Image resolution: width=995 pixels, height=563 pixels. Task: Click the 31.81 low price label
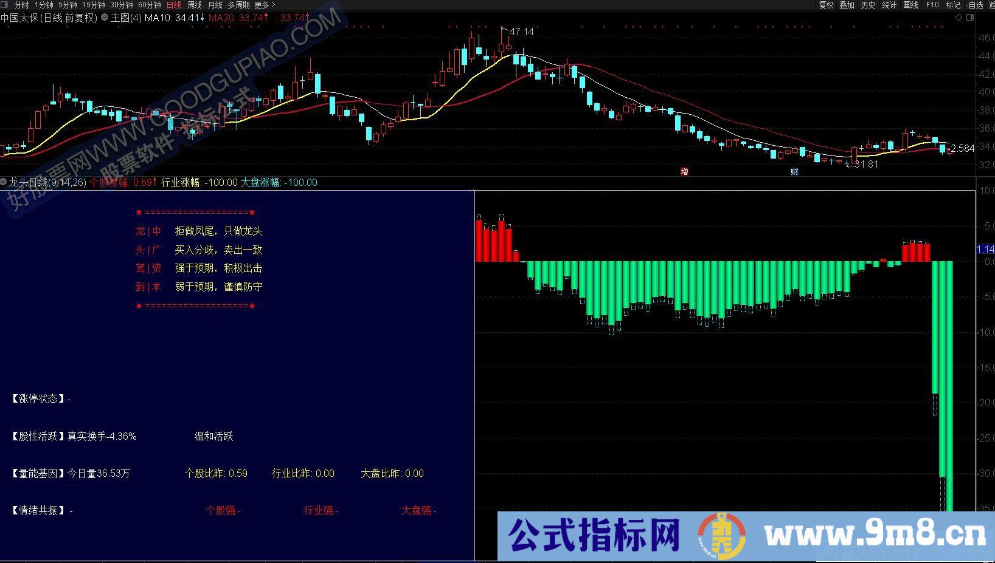coord(866,164)
